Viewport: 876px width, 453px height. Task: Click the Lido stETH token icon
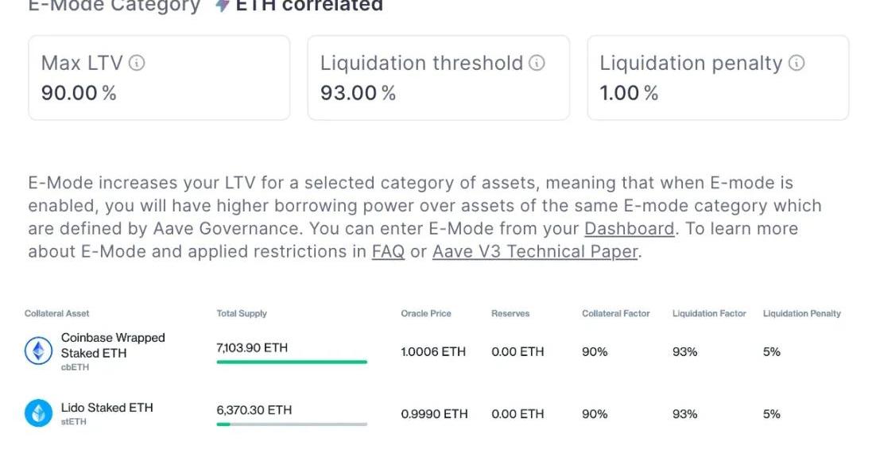click(38, 413)
